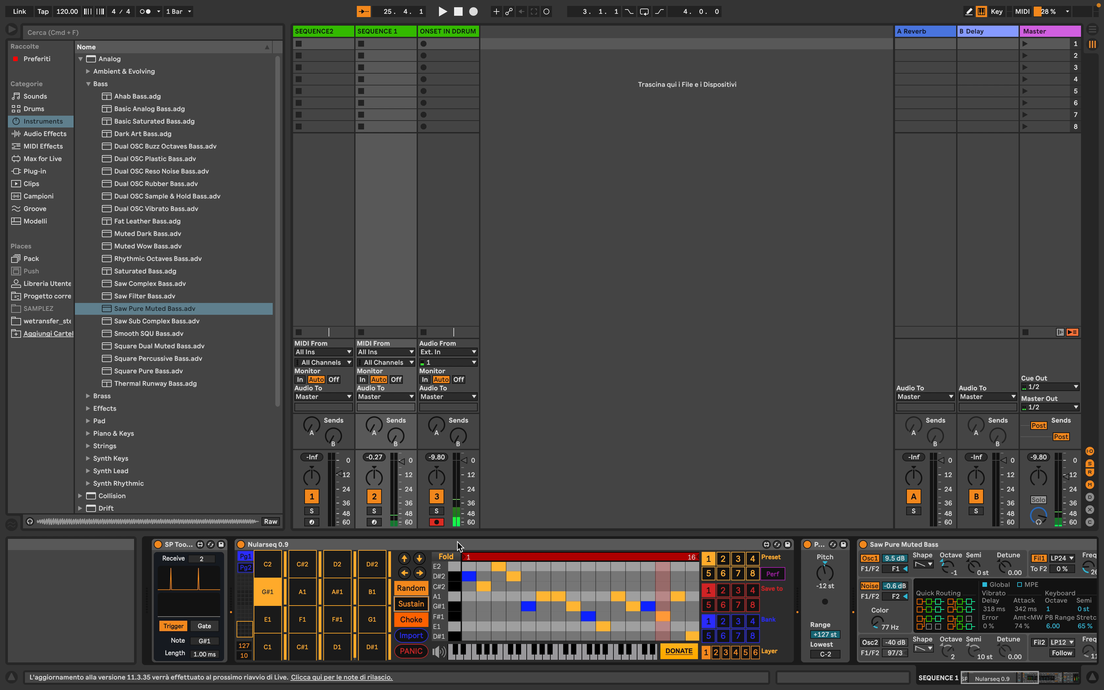Click the Follow playback orange arrow icon
The image size is (1104, 690).
(x=364, y=11)
